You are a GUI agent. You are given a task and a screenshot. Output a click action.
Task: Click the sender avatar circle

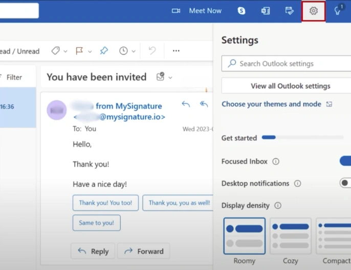coord(57,110)
